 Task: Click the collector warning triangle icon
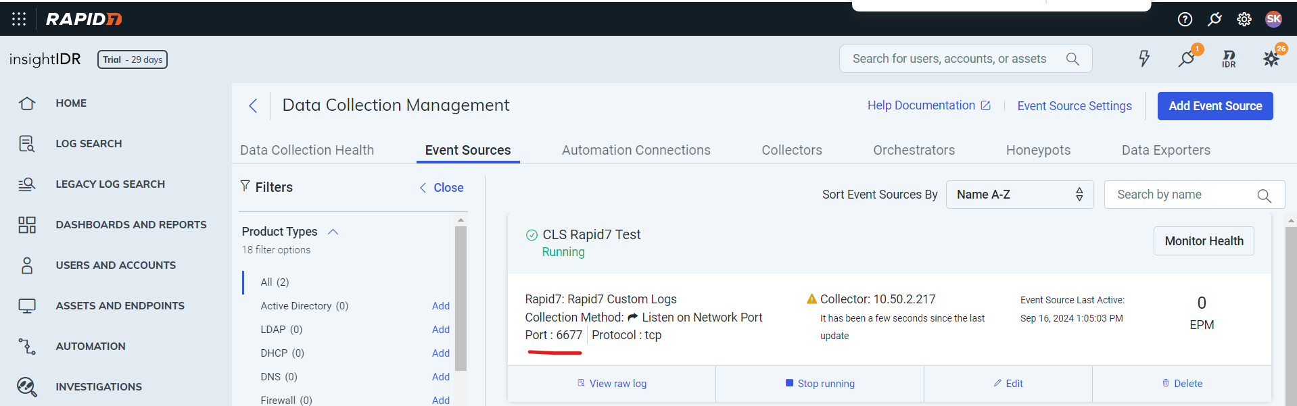pyautogui.click(x=811, y=299)
